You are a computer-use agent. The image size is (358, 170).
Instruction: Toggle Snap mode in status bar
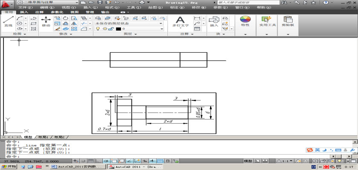84,161
